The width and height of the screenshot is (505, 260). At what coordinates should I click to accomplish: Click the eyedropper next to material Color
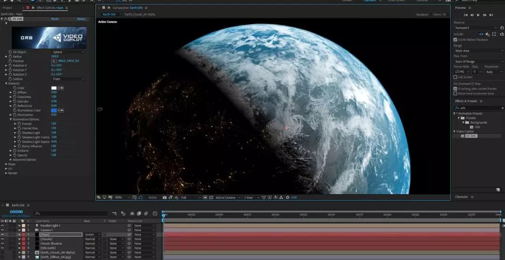tap(60, 88)
